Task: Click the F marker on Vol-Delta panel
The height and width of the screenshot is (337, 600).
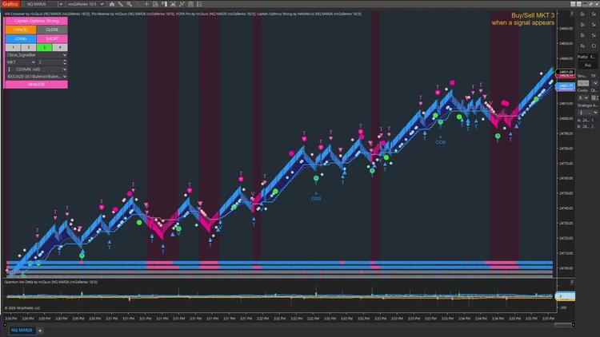Action: point(572,283)
